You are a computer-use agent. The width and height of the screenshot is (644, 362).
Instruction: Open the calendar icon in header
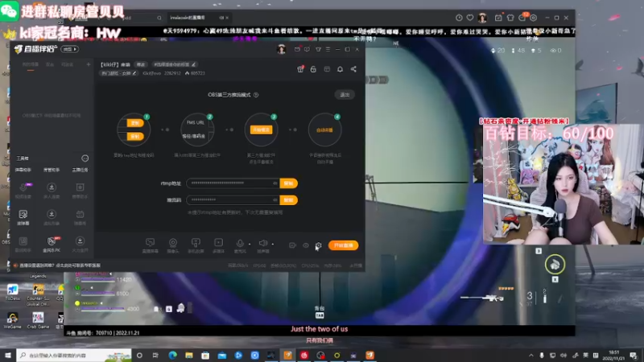tap(327, 69)
